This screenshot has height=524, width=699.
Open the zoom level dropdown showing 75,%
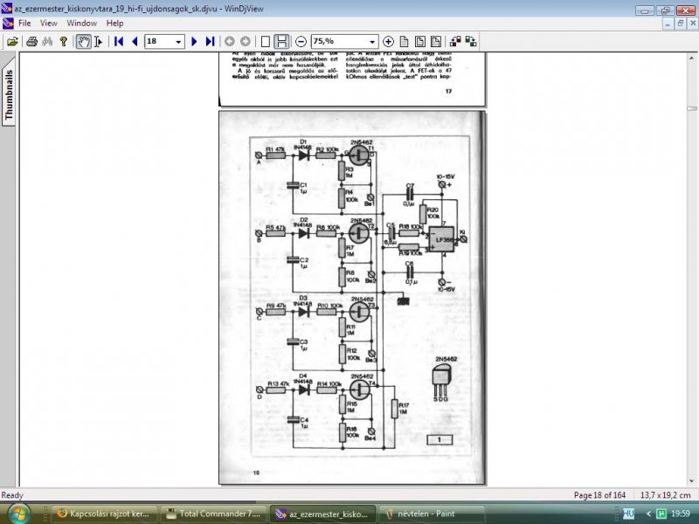pos(372,42)
